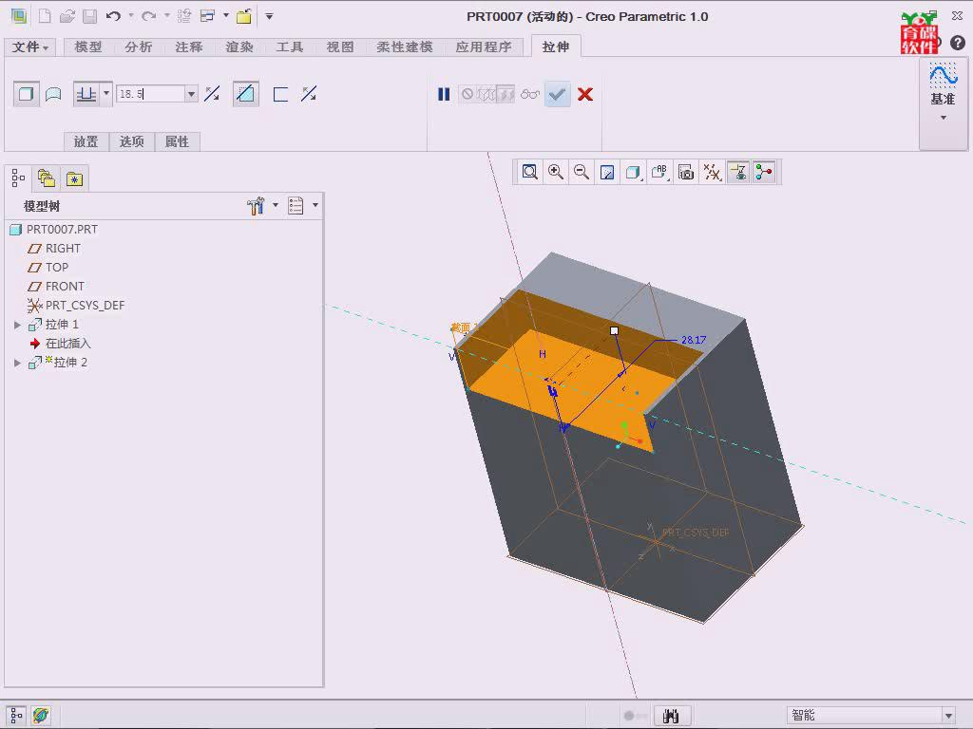Image resolution: width=973 pixels, height=729 pixels.
Task: Zoom in using the graphics toolbar
Action: coord(556,172)
